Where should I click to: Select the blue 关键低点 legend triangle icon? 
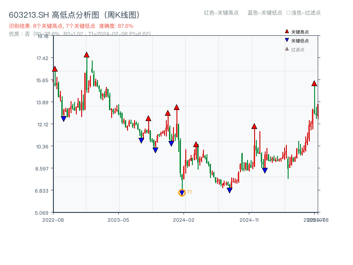tap(287, 40)
